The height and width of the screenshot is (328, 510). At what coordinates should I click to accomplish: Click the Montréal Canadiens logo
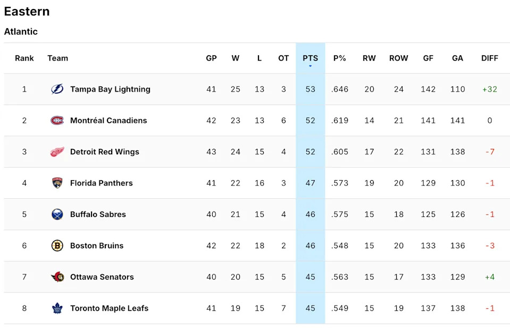point(57,121)
